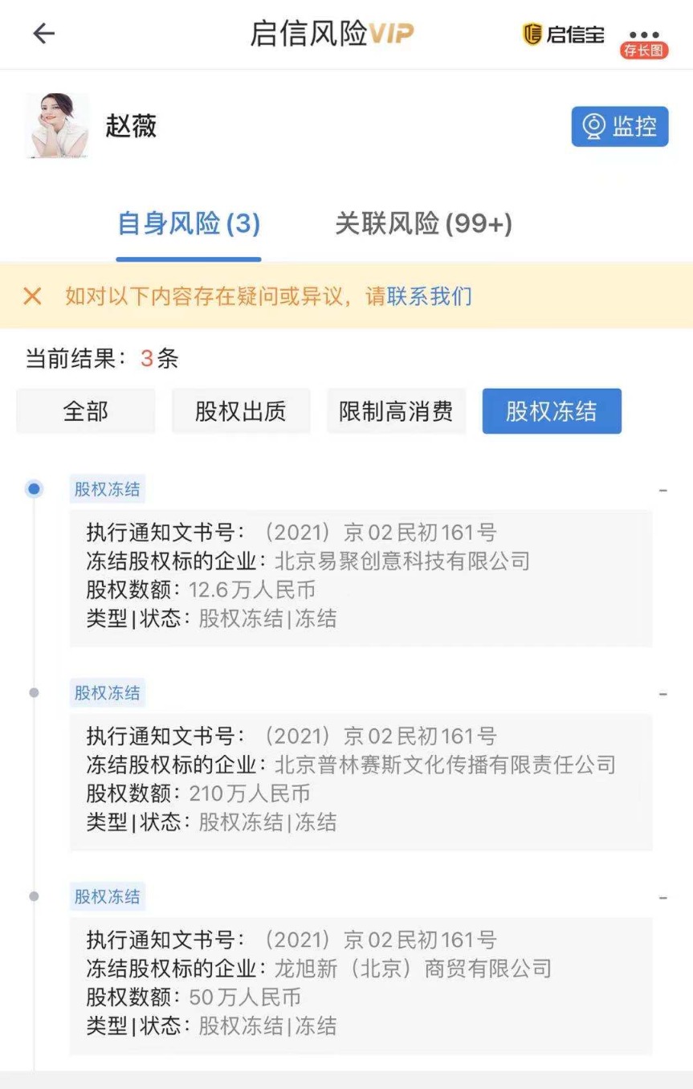Select the 股权出质 filter
The width and height of the screenshot is (693, 1089).
(x=241, y=411)
